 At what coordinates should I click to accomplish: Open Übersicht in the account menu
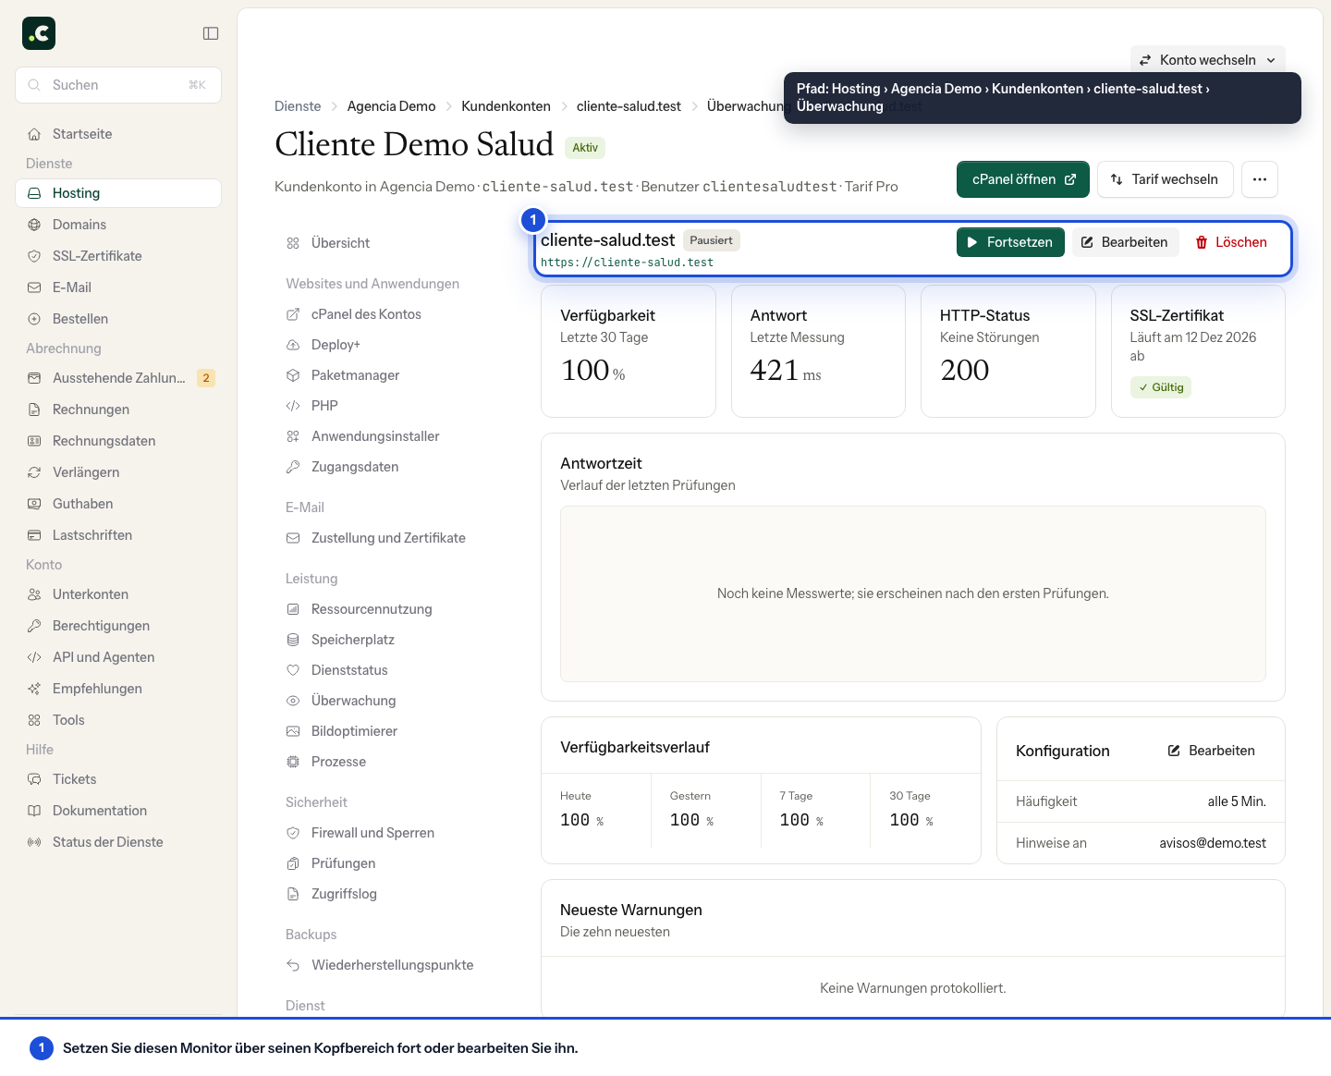(x=391, y=243)
